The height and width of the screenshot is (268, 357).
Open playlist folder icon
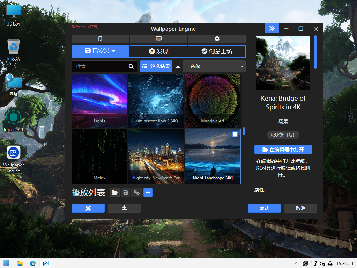click(114, 193)
